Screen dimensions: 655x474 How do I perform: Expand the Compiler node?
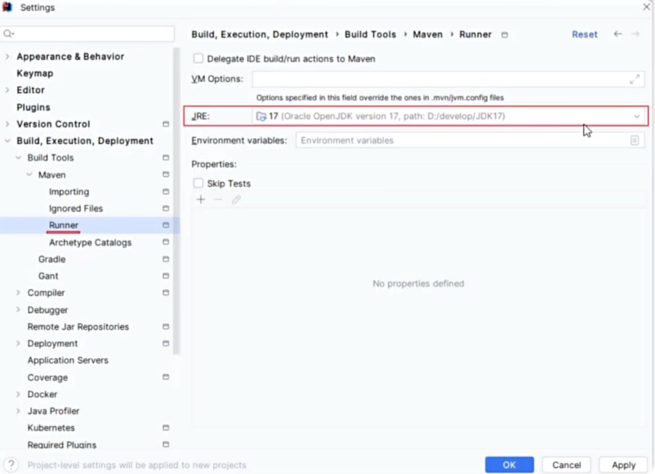(x=18, y=293)
